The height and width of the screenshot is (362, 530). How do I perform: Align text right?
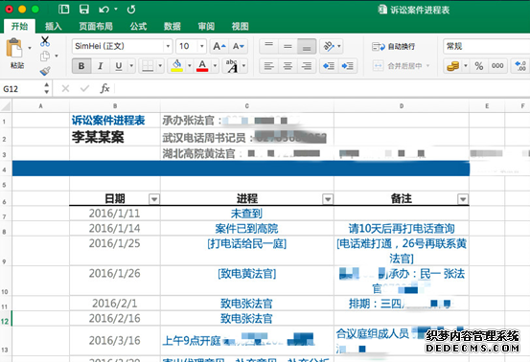(307, 66)
